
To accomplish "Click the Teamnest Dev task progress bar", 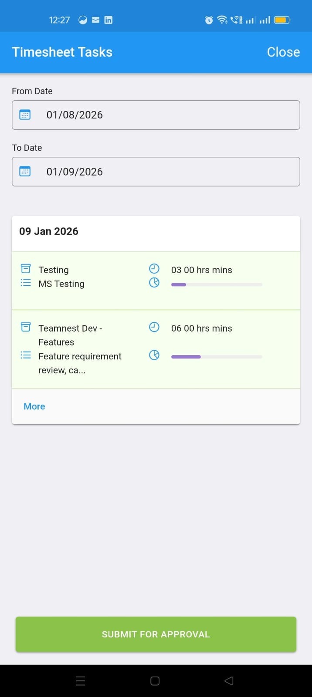I will pyautogui.click(x=217, y=357).
